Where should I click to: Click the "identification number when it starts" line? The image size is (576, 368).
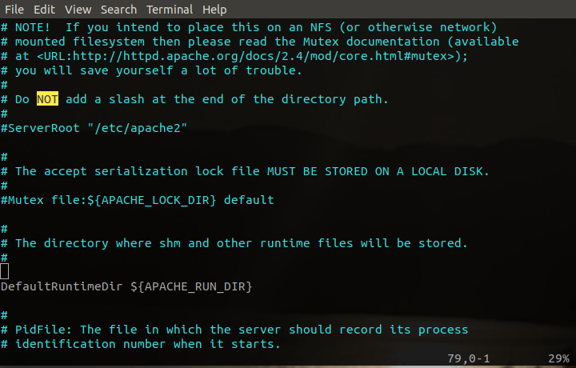(x=141, y=344)
